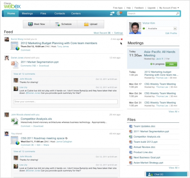Click Edit link under CSG 2011 Roadmap

(x=39, y=145)
